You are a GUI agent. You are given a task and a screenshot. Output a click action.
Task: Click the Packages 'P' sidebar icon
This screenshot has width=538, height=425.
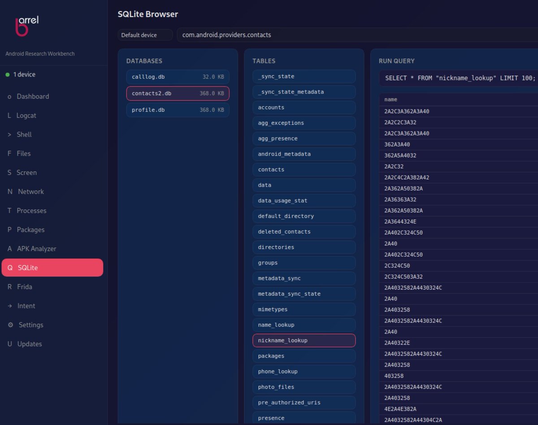(x=9, y=230)
